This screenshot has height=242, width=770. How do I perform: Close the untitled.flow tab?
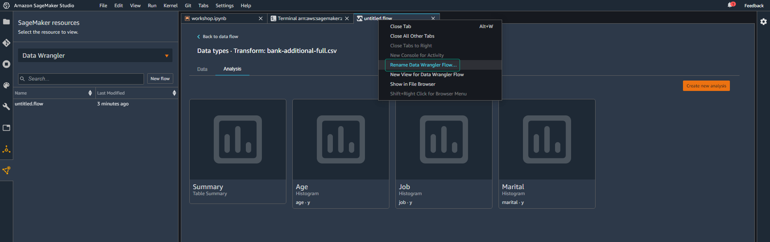433,18
